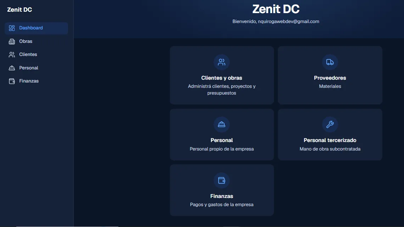Navigate to Finanzas in the sidebar

pyautogui.click(x=37, y=81)
